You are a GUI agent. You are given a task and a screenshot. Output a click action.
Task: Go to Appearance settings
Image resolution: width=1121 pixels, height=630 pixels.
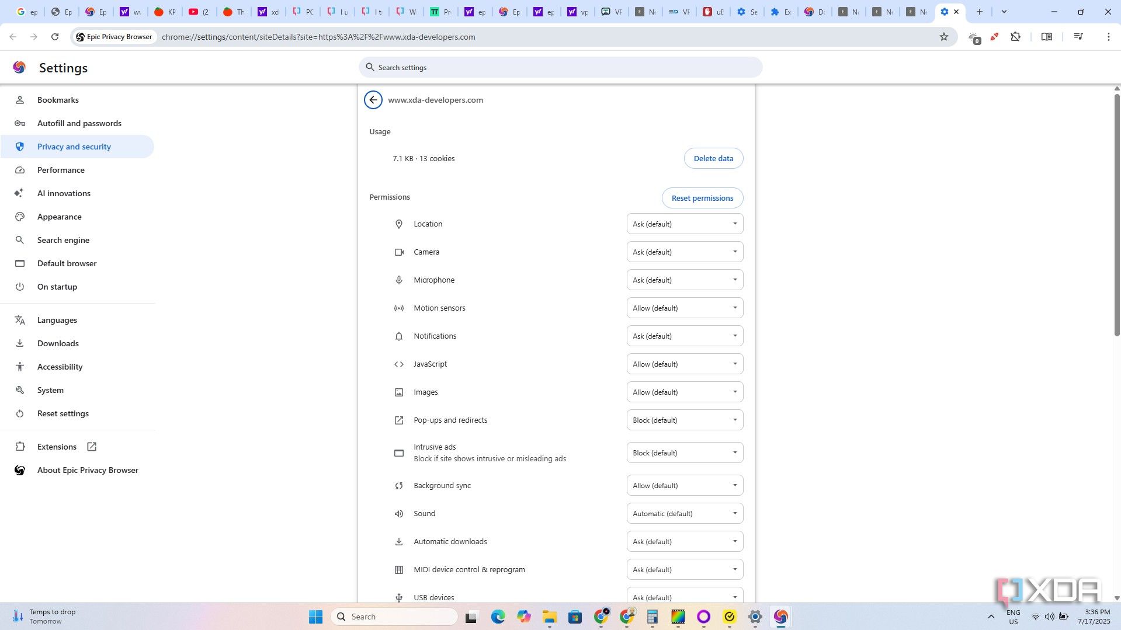(77, 217)
